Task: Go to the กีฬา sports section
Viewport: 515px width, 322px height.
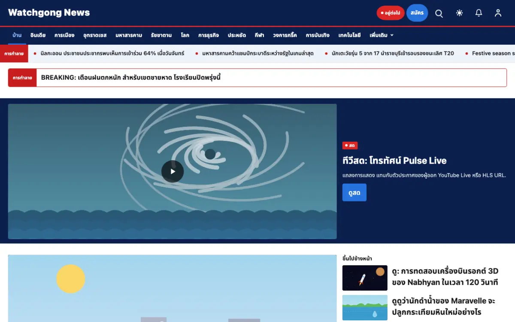Action: (x=259, y=35)
